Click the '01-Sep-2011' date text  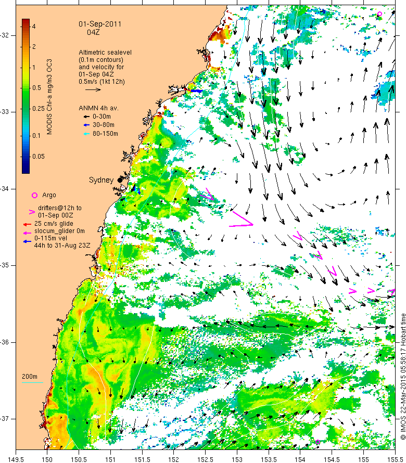click(100, 24)
